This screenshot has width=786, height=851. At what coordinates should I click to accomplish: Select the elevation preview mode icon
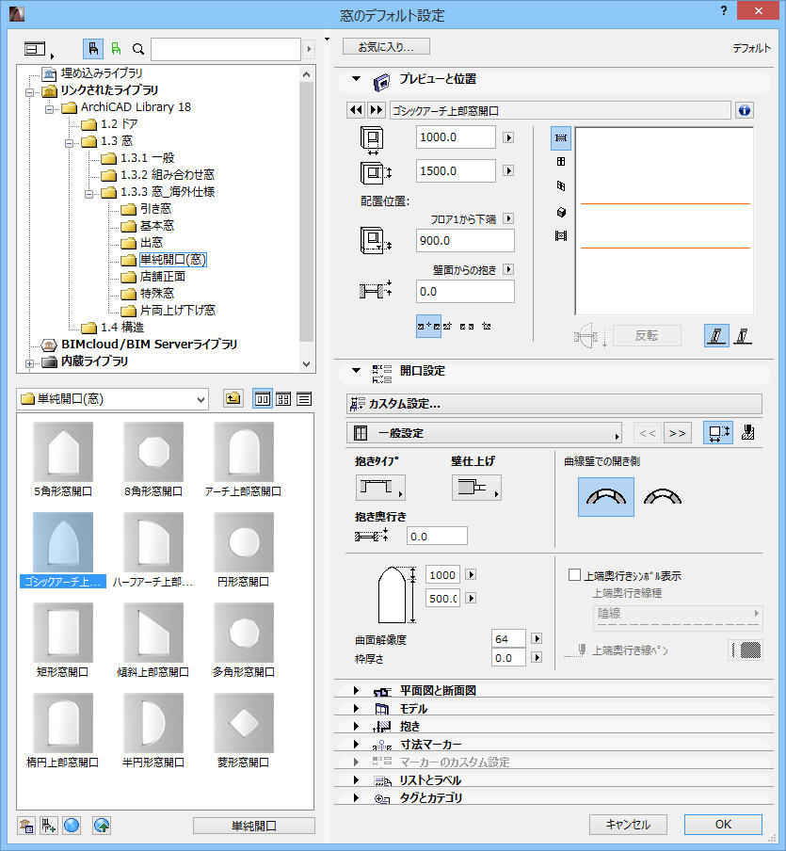tap(561, 161)
